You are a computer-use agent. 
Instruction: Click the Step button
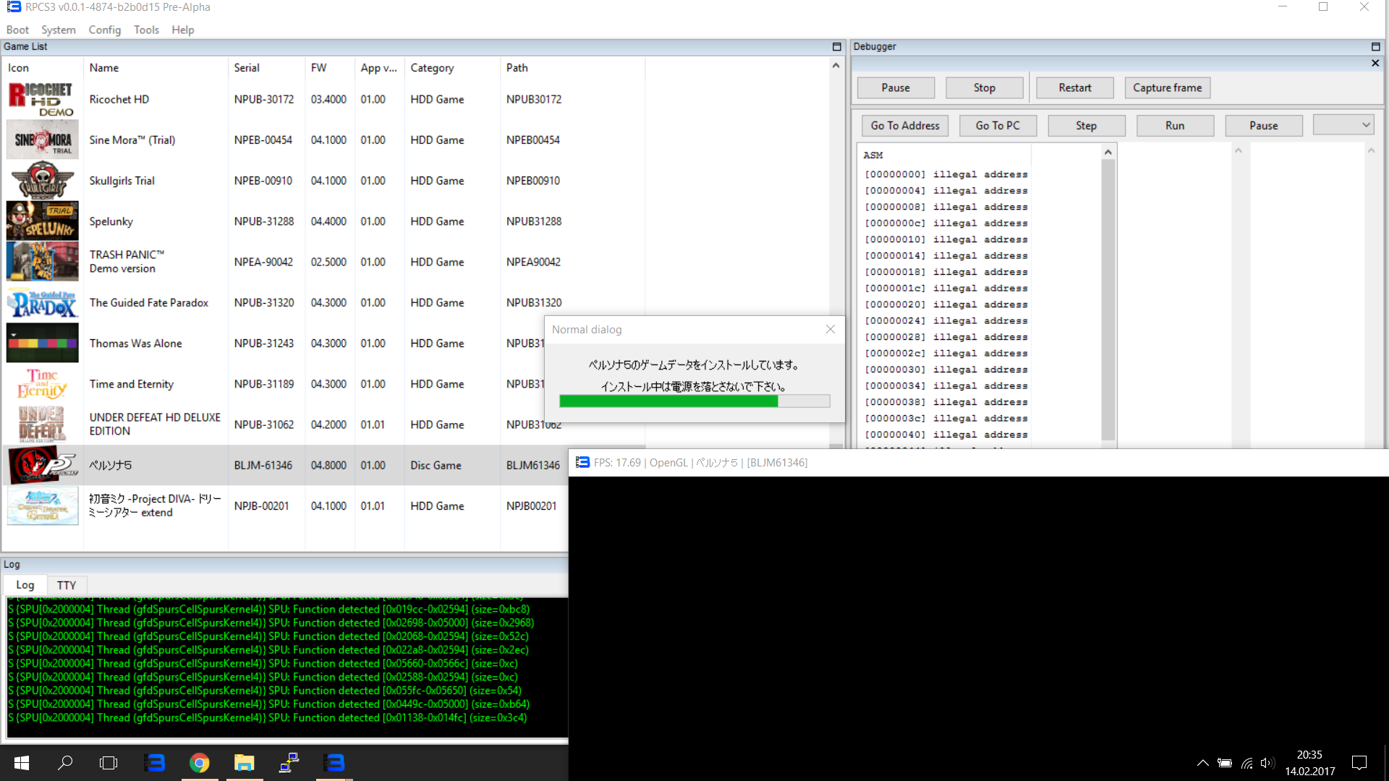[x=1086, y=125]
